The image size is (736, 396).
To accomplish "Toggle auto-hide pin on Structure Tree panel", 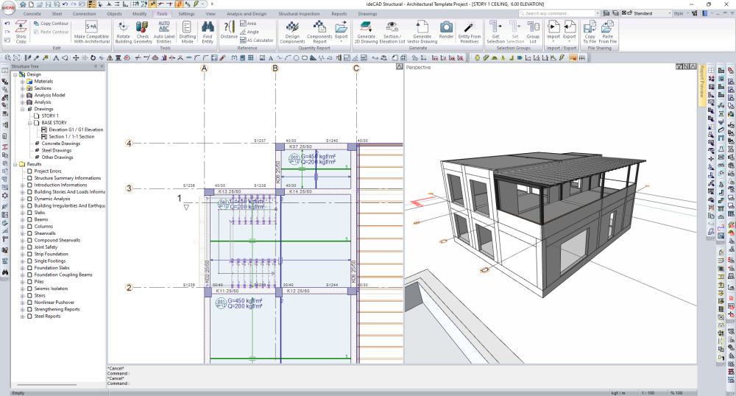I will click(x=95, y=66).
